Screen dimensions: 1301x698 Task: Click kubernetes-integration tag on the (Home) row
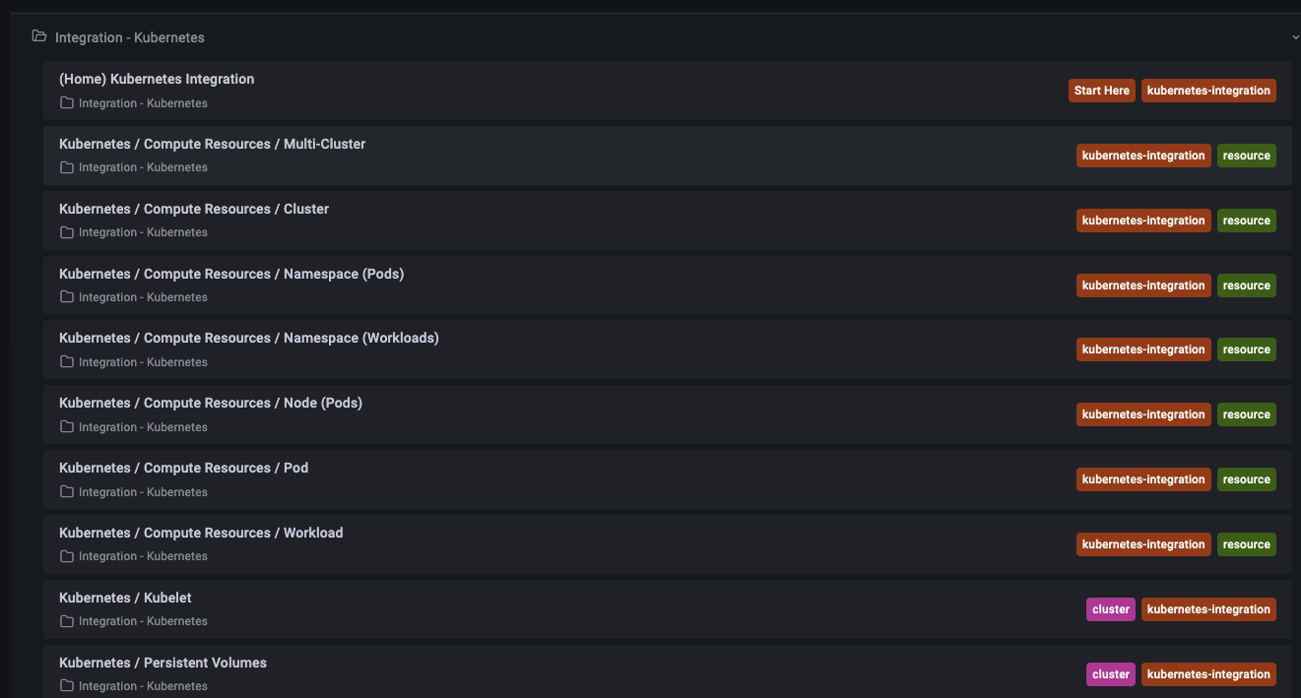[x=1208, y=91]
